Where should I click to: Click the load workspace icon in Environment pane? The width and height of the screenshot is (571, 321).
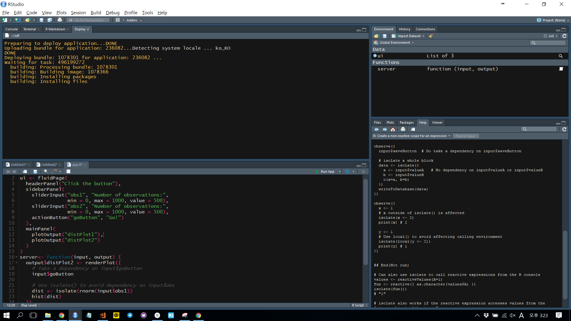[377, 36]
